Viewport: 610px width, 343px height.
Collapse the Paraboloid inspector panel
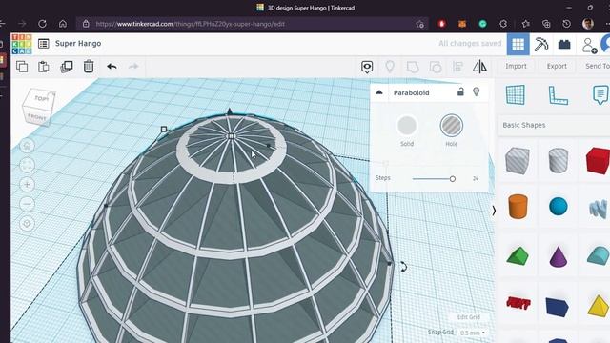(x=379, y=92)
